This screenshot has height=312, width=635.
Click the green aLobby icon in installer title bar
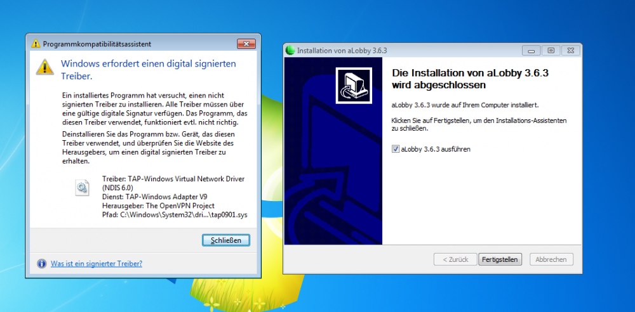click(290, 51)
